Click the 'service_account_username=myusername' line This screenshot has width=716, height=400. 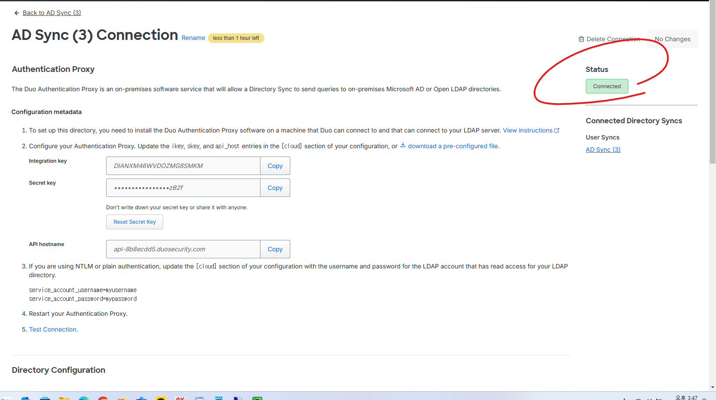[83, 290]
